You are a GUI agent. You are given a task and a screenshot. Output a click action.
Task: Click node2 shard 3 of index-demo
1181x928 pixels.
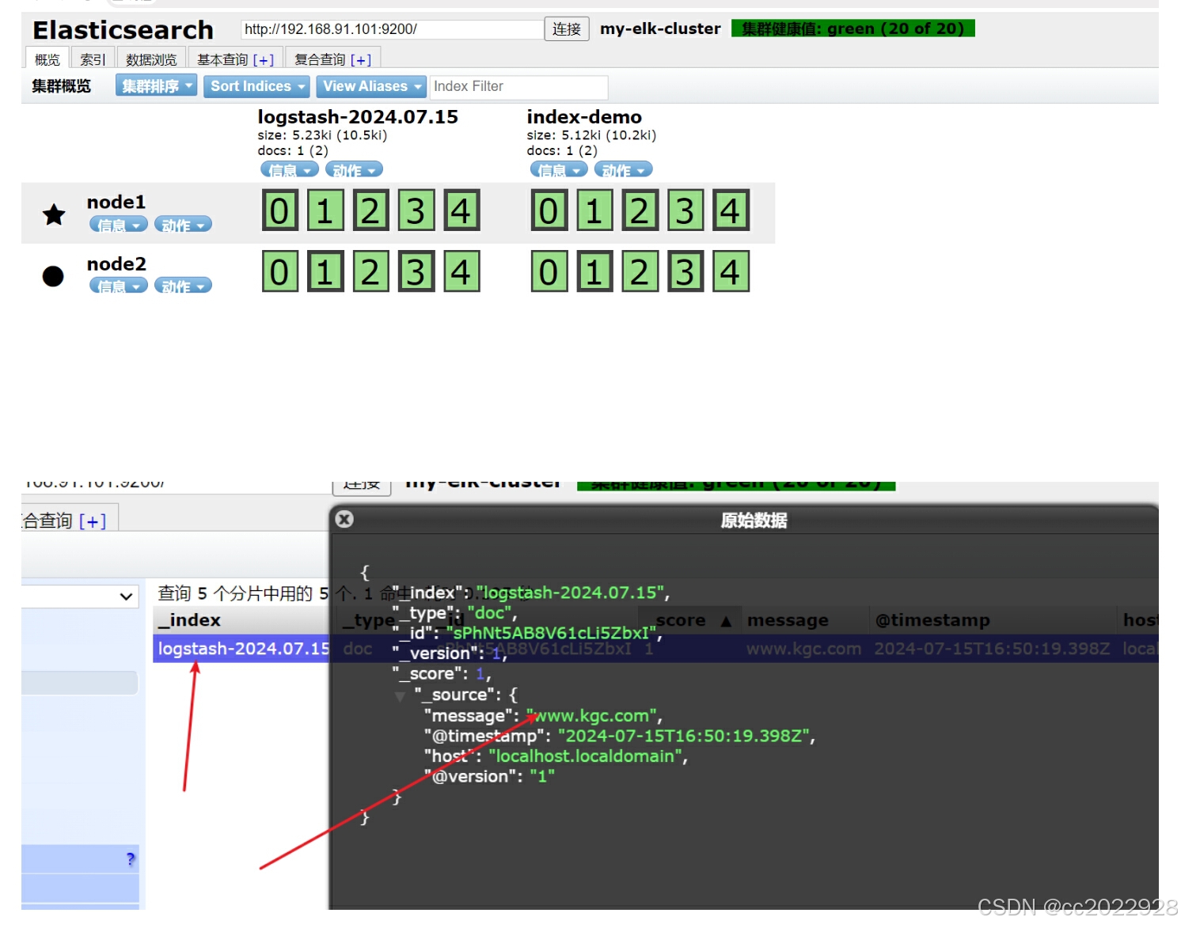point(685,271)
